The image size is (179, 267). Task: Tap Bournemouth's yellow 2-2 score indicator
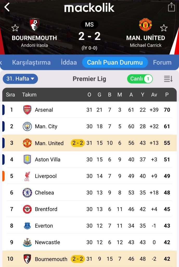point(78,259)
